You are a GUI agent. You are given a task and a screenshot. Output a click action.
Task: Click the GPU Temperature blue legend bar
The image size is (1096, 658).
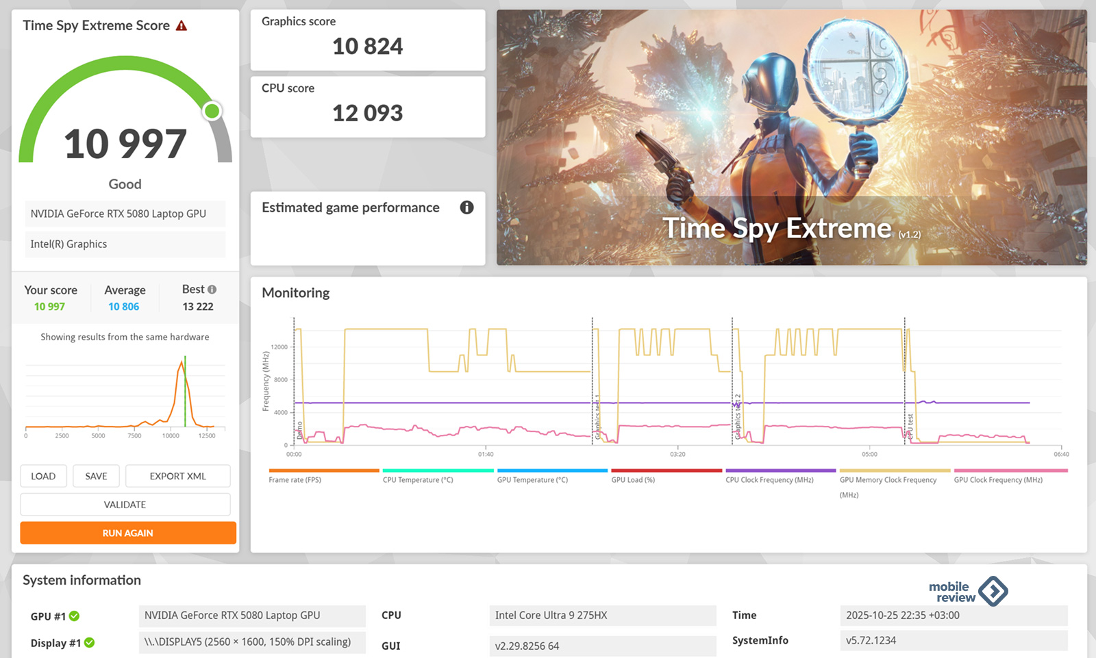pyautogui.click(x=552, y=470)
